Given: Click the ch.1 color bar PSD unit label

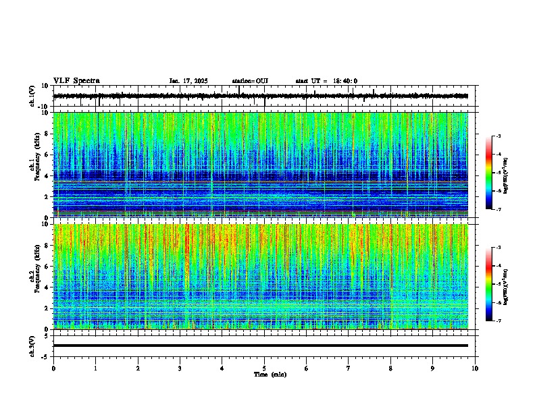Looking at the screenshot, I should [506, 176].
